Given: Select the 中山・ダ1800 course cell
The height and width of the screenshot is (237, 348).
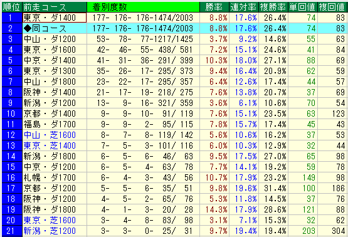Looking at the screenshot, I should point(55,82).
